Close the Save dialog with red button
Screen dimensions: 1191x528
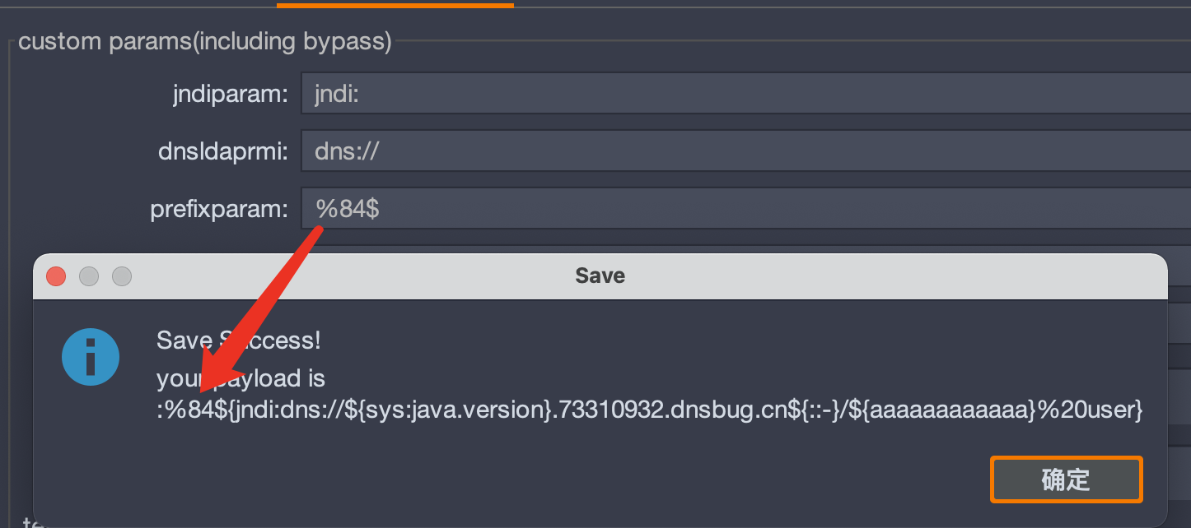point(56,276)
